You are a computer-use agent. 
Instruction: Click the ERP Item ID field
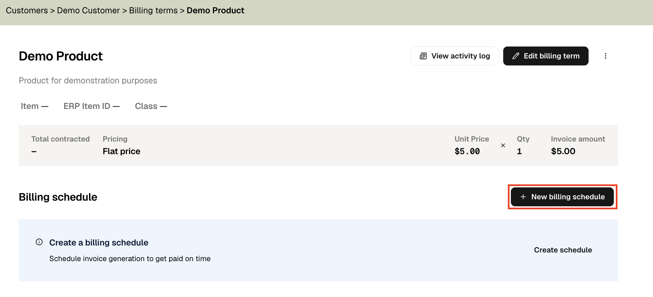pos(92,106)
